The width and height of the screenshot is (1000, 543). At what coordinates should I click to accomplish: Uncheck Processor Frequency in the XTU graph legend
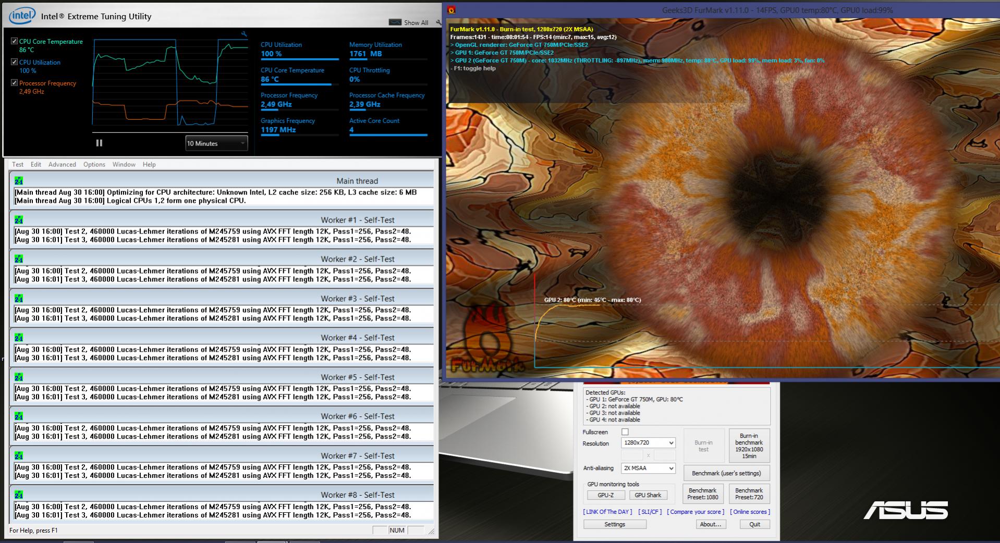click(14, 83)
